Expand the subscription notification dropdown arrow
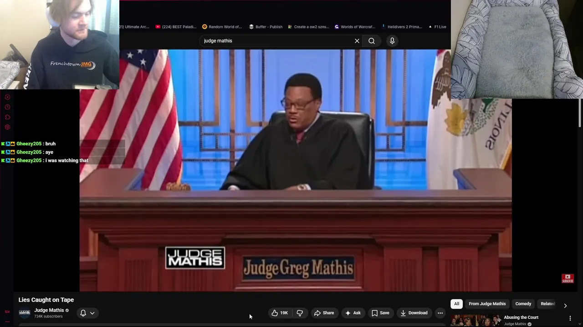This screenshot has width=583, height=327. click(92, 313)
